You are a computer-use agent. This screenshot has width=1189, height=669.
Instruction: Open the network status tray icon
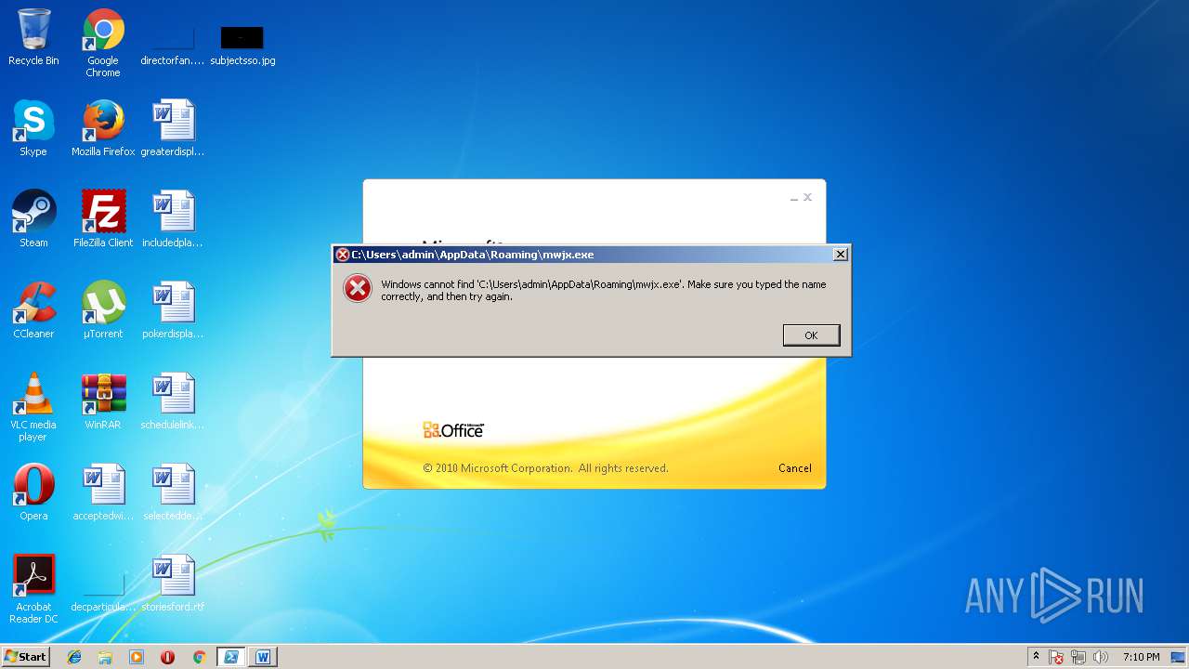pyautogui.click(x=1078, y=657)
